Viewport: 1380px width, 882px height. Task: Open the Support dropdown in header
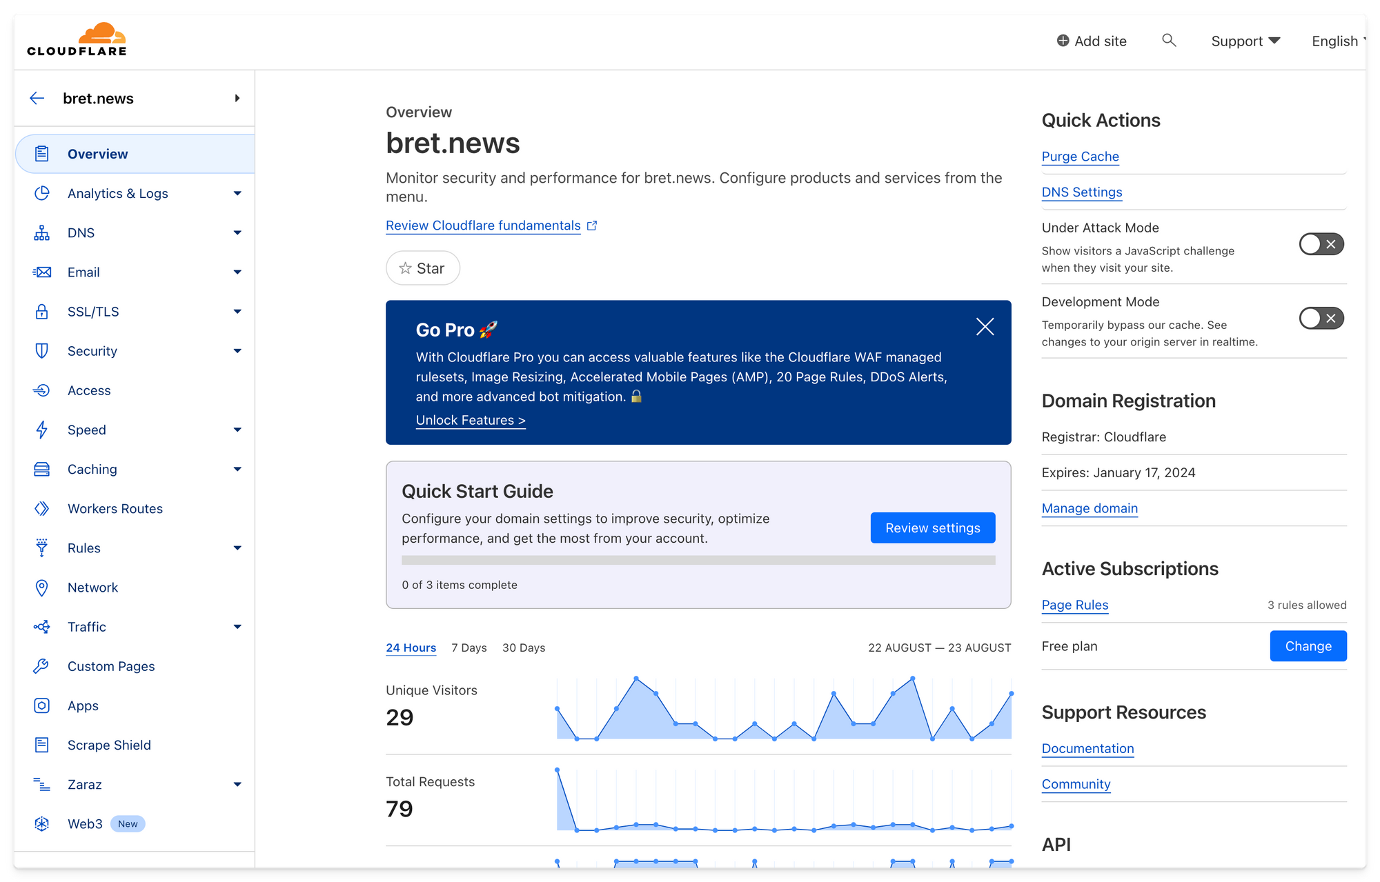point(1245,41)
